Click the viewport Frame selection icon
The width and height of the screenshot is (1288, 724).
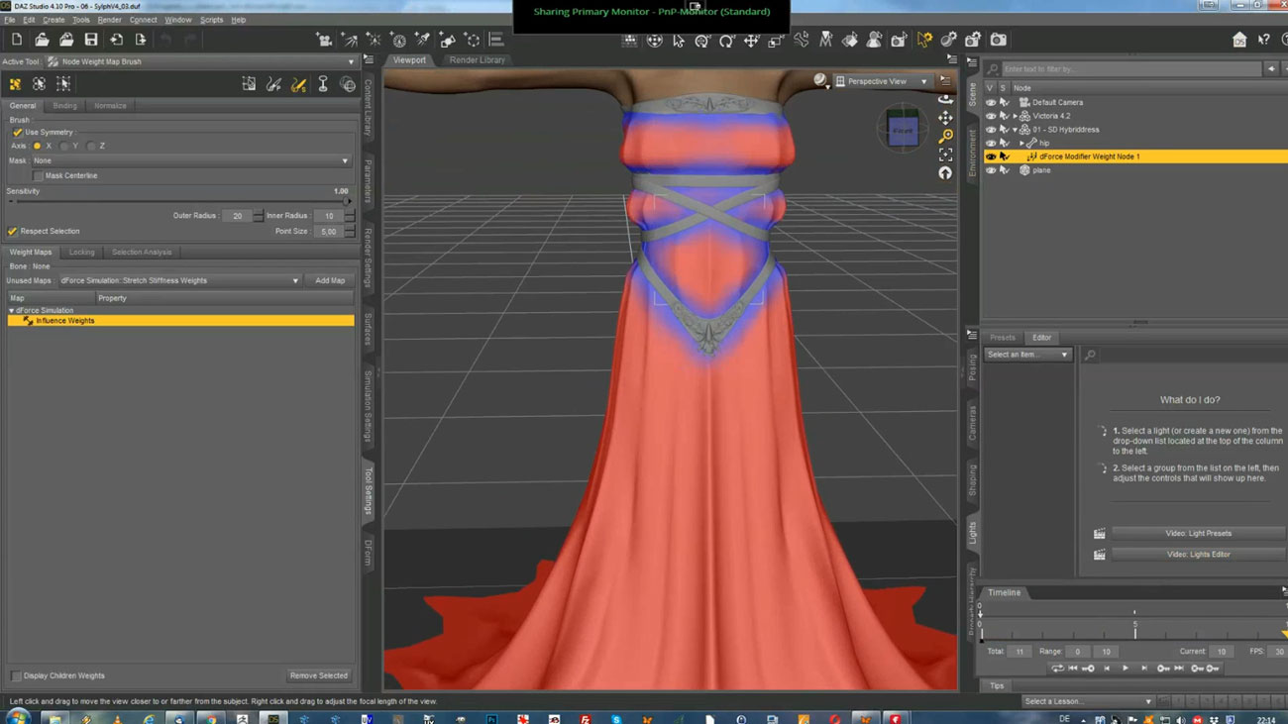pyautogui.click(x=945, y=155)
